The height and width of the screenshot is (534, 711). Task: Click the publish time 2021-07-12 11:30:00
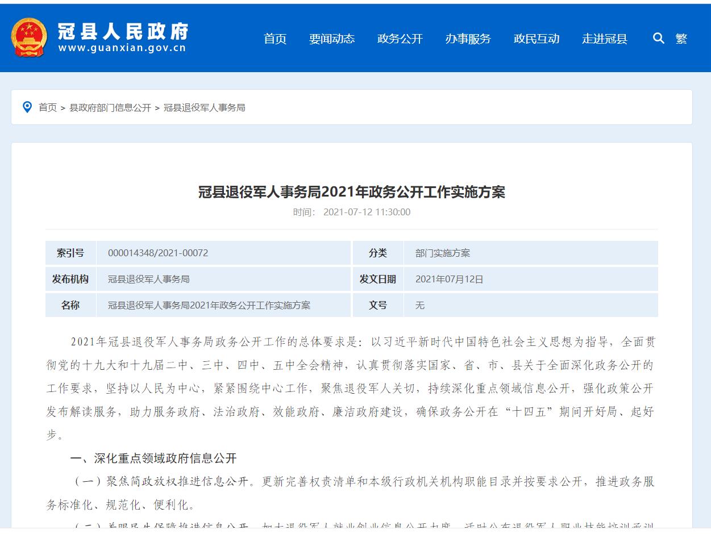pos(367,212)
